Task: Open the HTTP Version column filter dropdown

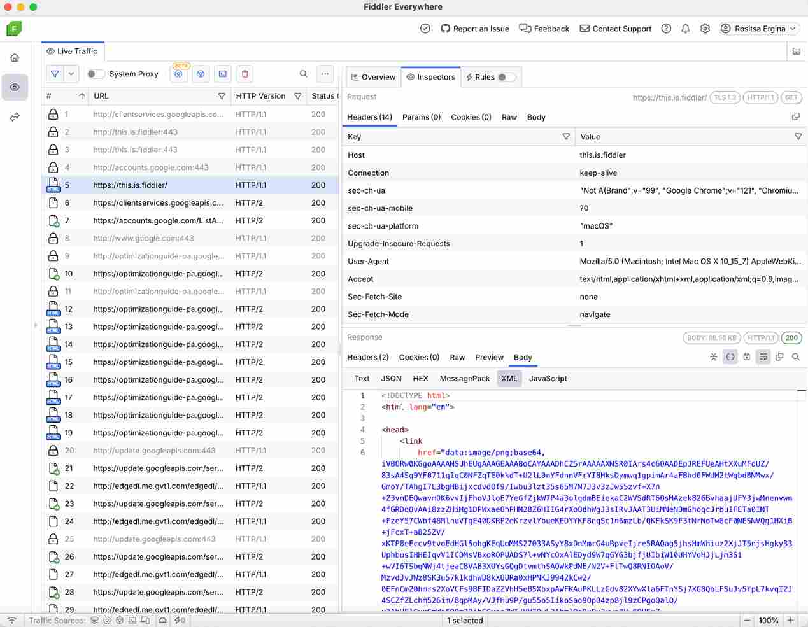Action: point(297,96)
